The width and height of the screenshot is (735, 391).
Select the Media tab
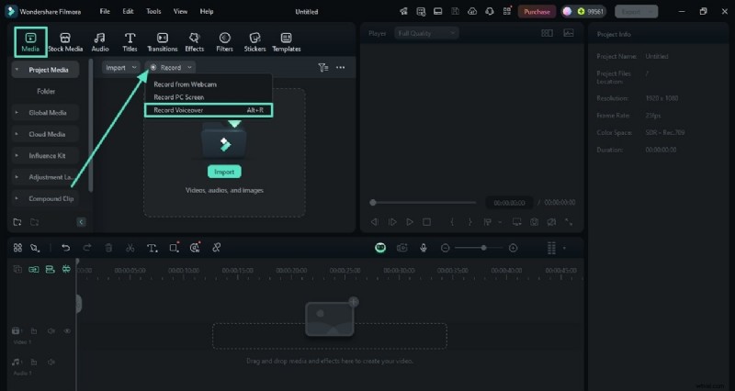30,42
